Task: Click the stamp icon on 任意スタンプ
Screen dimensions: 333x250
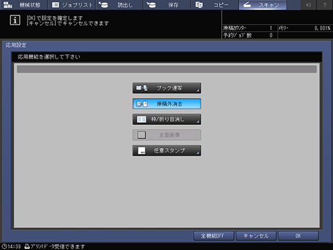Action: click(x=142, y=151)
